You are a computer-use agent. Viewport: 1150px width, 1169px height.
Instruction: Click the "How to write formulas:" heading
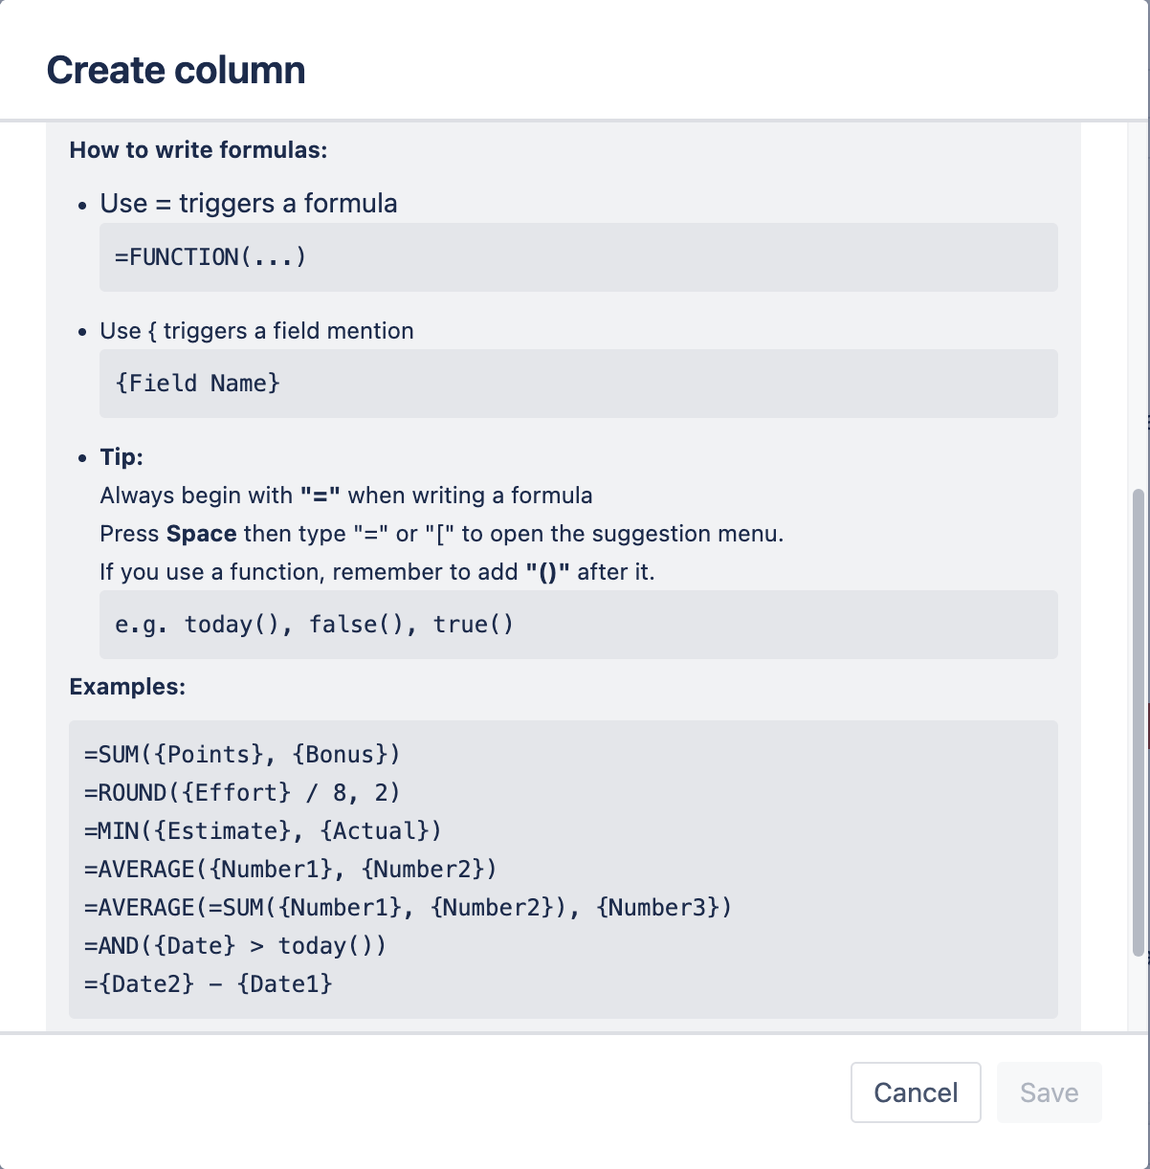198,150
